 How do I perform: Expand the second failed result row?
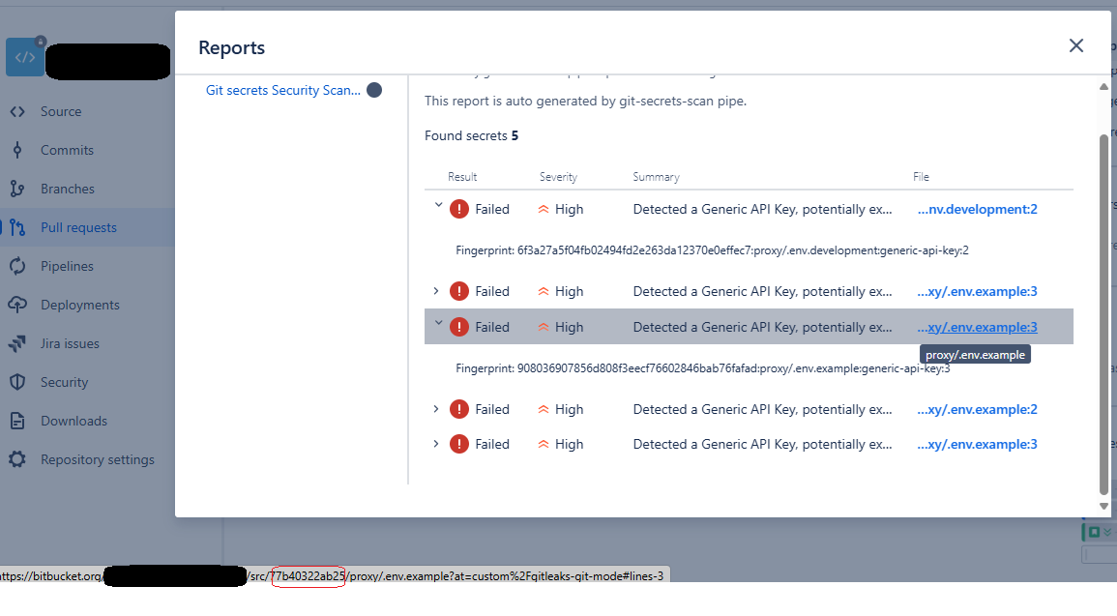(x=436, y=291)
